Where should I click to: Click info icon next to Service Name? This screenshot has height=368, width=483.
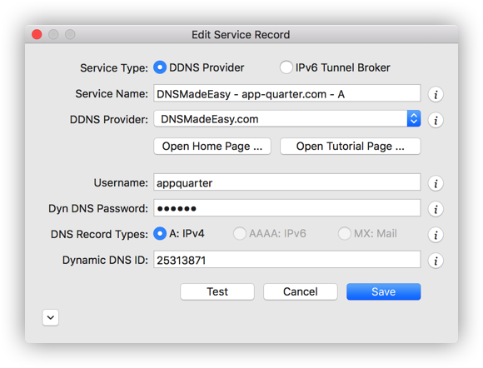pos(436,94)
